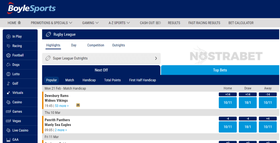This screenshot has height=143, width=280.
Task: Click the gold chevron badge in Dewsbury Rams row
Action: click(78, 105)
